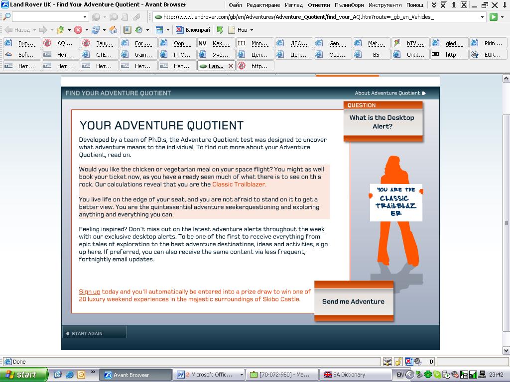Switch to the Sofi... tab
The image size is (510, 382).
tap(22, 55)
